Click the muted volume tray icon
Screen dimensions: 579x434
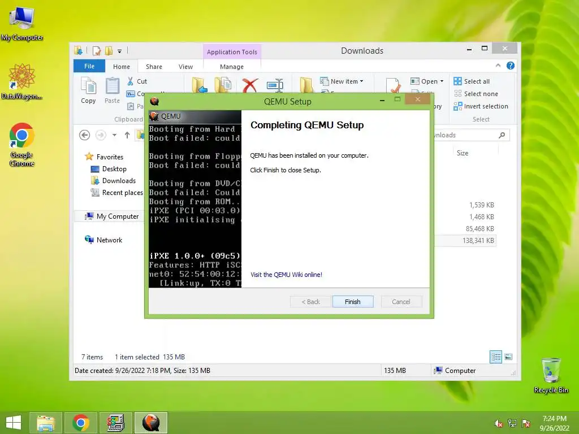click(x=499, y=423)
